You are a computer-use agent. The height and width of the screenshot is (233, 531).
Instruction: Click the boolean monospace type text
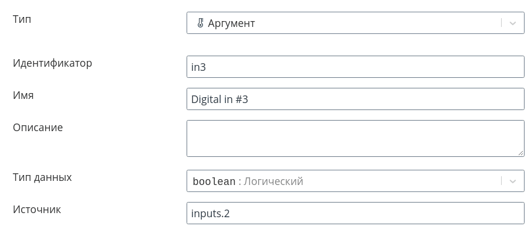[214, 181]
